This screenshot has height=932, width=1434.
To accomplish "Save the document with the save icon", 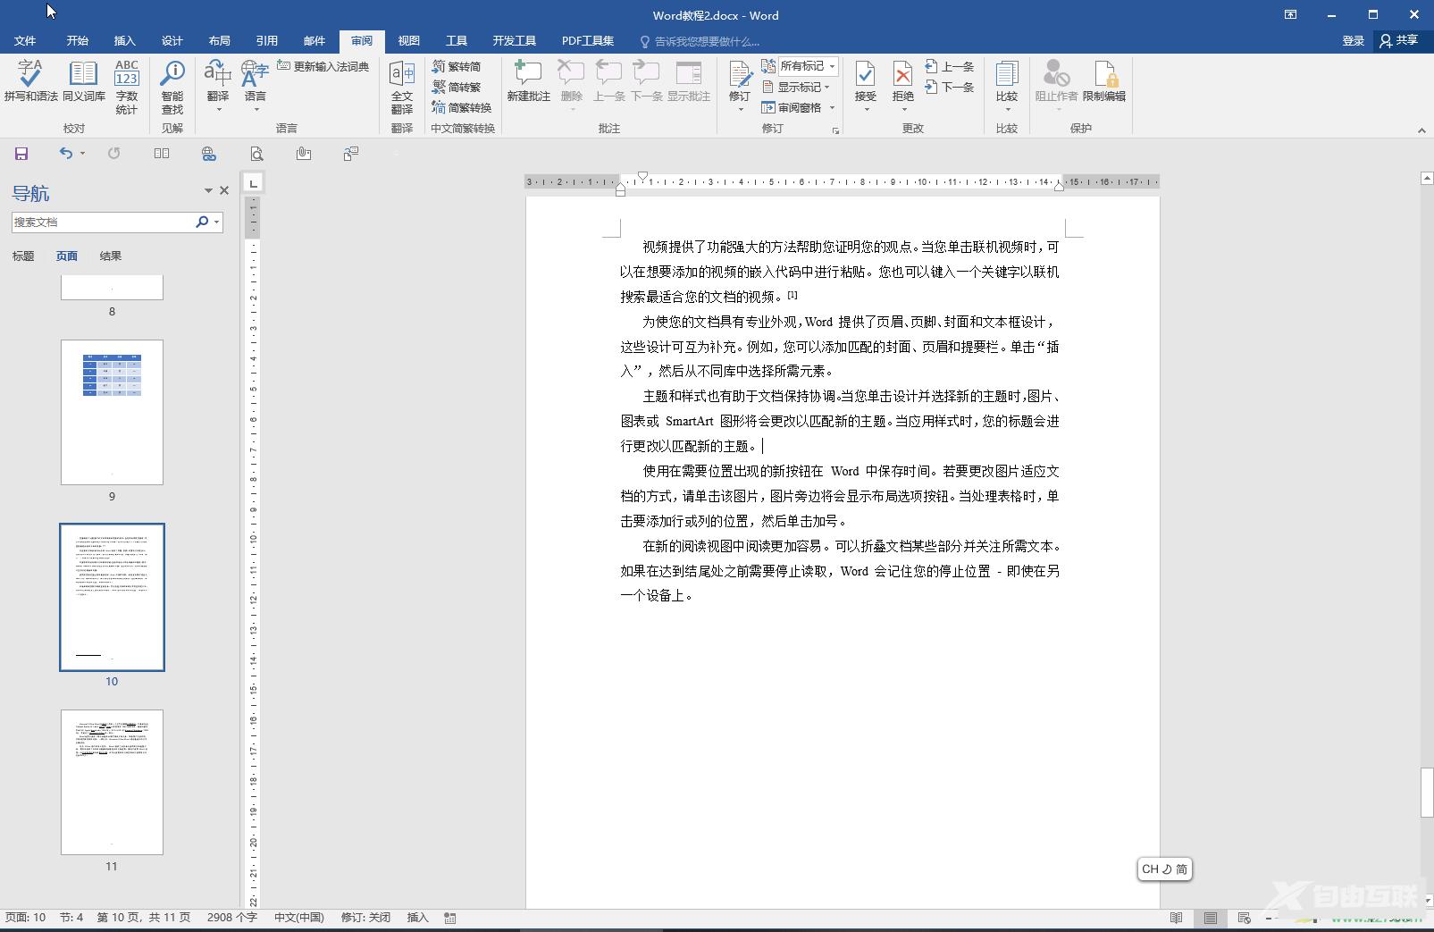I will point(21,154).
